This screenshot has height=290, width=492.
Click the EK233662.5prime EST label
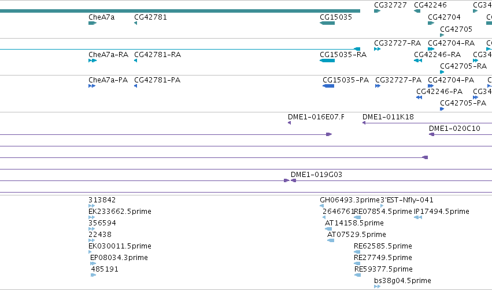(x=120, y=211)
